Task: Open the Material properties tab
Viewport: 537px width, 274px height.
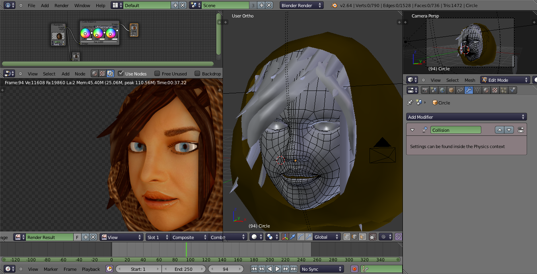Action: coord(486,90)
